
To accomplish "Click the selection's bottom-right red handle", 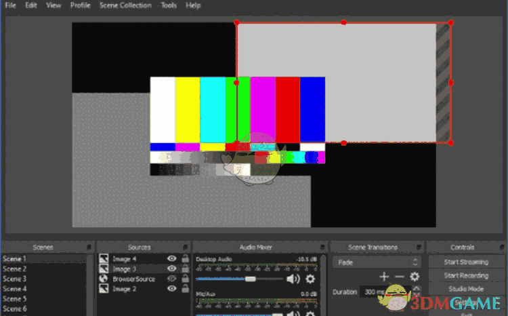I will point(450,143).
